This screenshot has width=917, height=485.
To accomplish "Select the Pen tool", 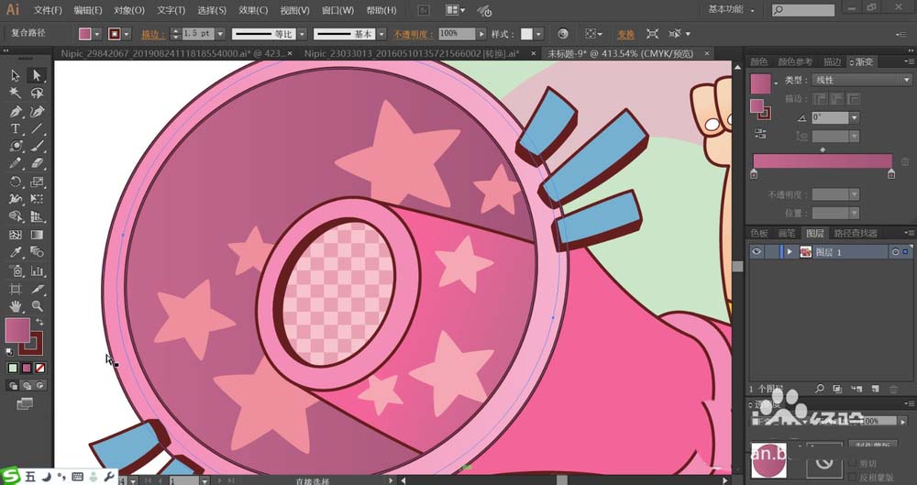I will point(16,111).
